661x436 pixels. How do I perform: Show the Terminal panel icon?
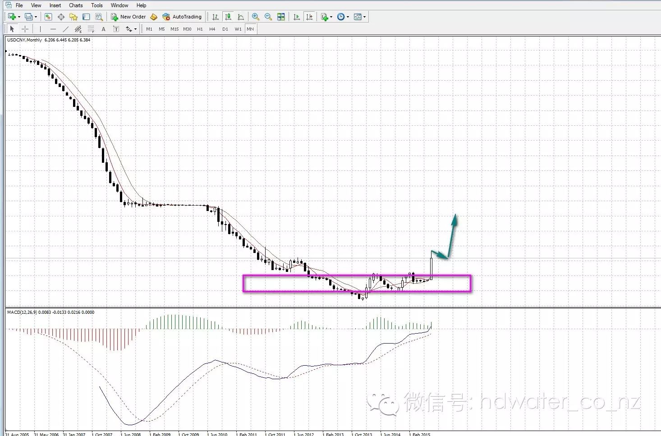(x=86, y=17)
